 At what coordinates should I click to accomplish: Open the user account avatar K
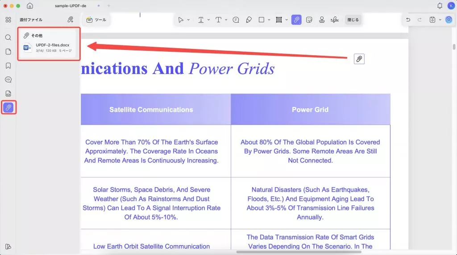click(451, 5)
